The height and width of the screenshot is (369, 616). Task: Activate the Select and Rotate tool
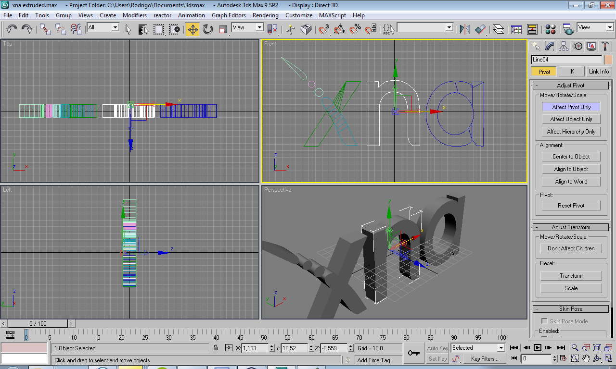pos(208,29)
